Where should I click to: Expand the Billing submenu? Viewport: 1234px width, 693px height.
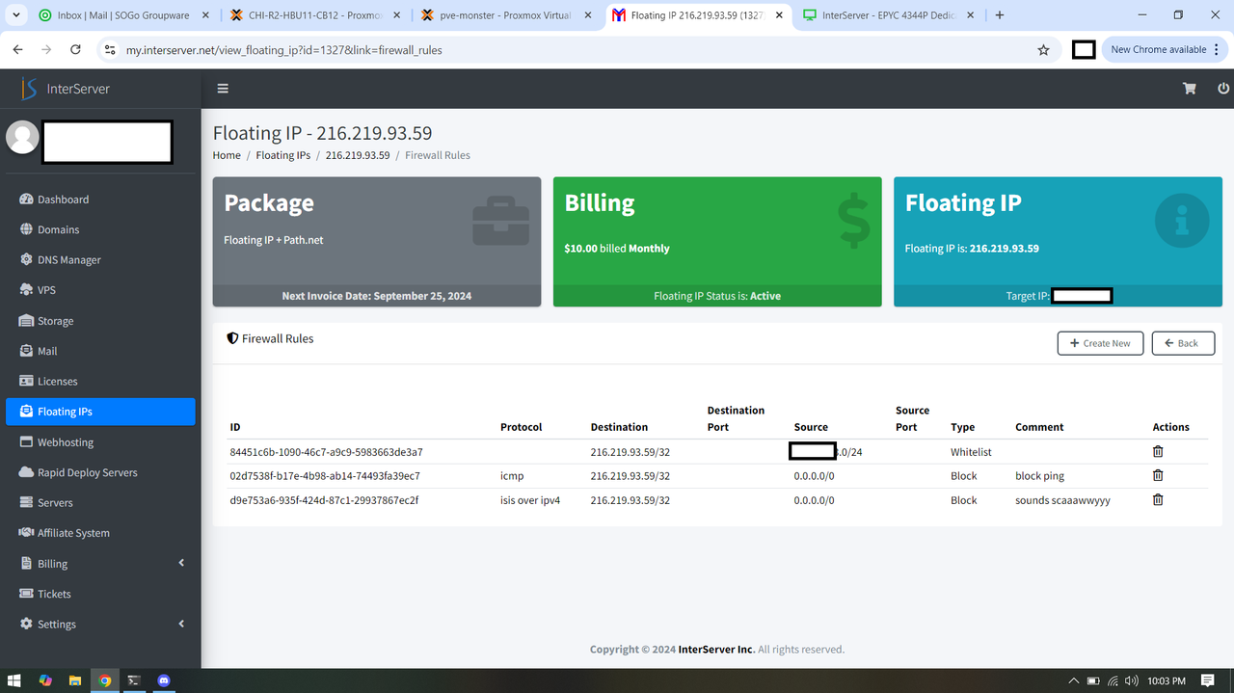tap(100, 564)
